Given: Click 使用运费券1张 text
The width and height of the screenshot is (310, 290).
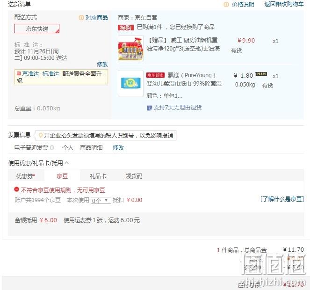Looking at the screenshot, I should pos(83,220).
